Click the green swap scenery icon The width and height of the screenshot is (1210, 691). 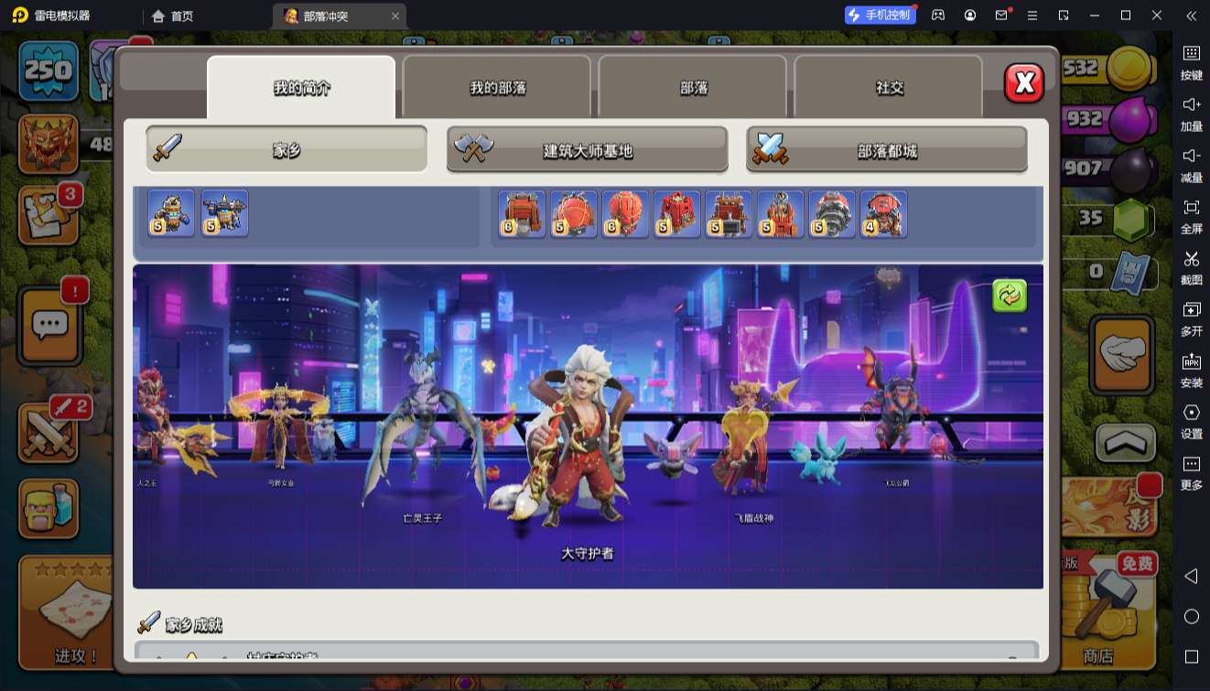[1010, 296]
